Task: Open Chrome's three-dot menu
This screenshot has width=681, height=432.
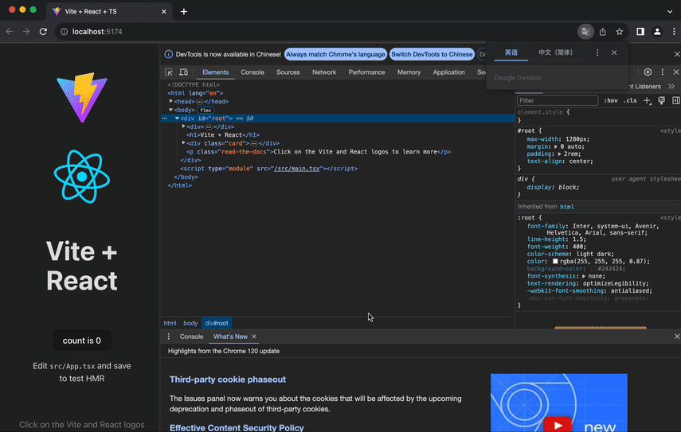Action: tap(674, 32)
